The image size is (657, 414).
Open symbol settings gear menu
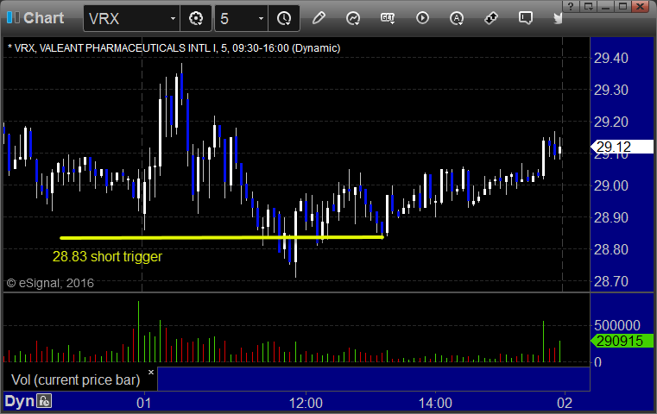[196, 18]
